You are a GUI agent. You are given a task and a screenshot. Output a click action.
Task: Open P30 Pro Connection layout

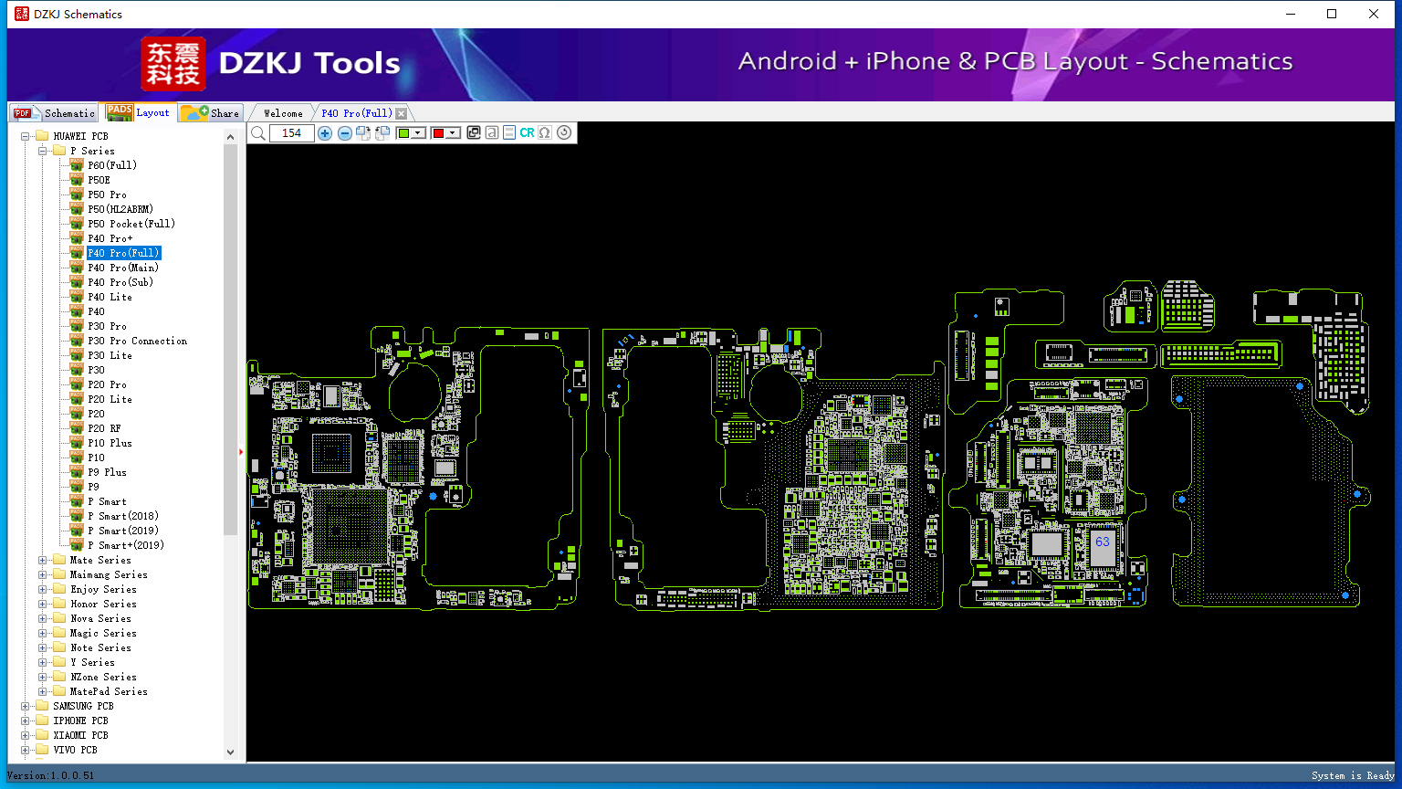pyautogui.click(x=138, y=341)
